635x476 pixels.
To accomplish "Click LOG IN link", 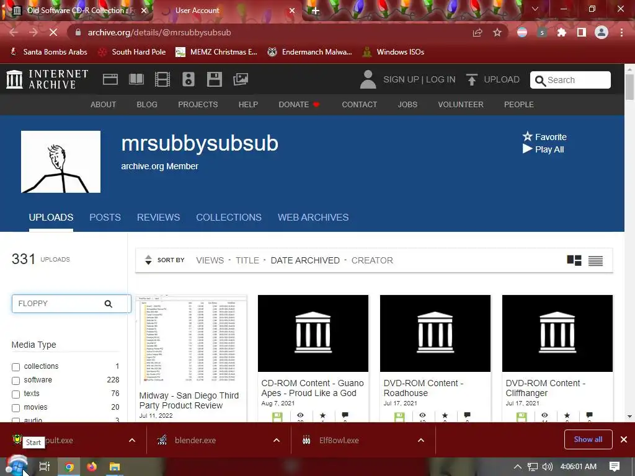I will (x=441, y=79).
